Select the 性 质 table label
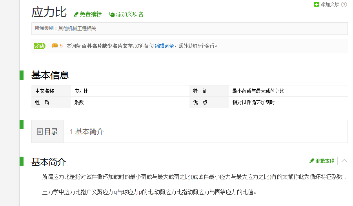The height and width of the screenshot is (206, 353). click(x=42, y=102)
